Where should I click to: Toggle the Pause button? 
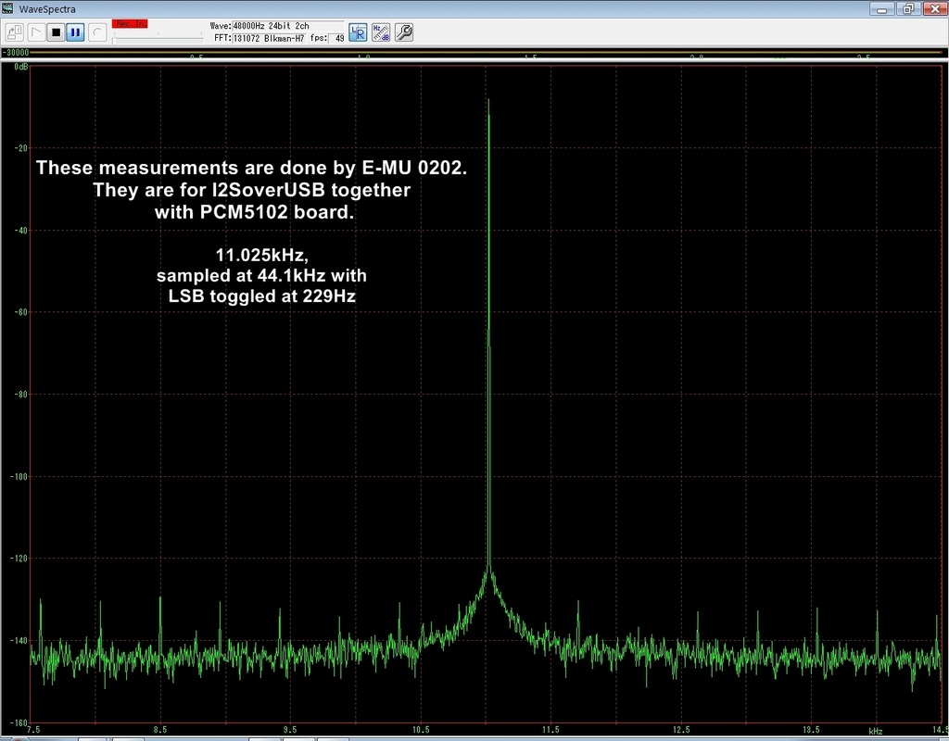pyautogui.click(x=75, y=32)
